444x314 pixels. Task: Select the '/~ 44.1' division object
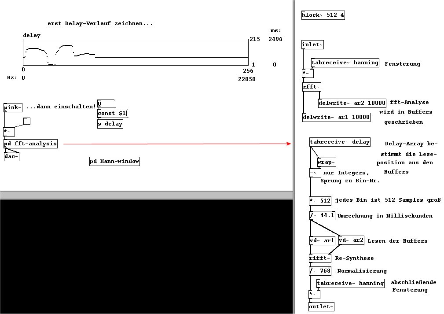pyautogui.click(x=322, y=216)
